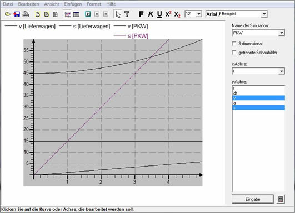Image resolution: width=295 pixels, height=213 pixels.
Task: Click the Eingabe button
Action: click(252, 199)
